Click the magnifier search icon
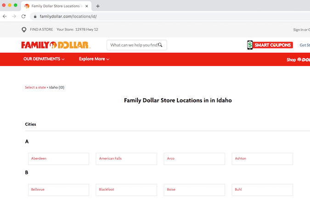Viewport: 310px width, 200px height. [160, 45]
